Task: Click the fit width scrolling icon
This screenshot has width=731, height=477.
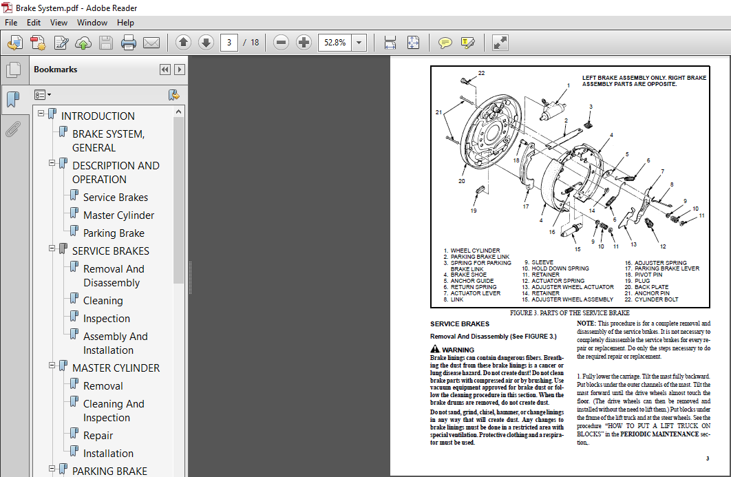Action: pos(390,43)
